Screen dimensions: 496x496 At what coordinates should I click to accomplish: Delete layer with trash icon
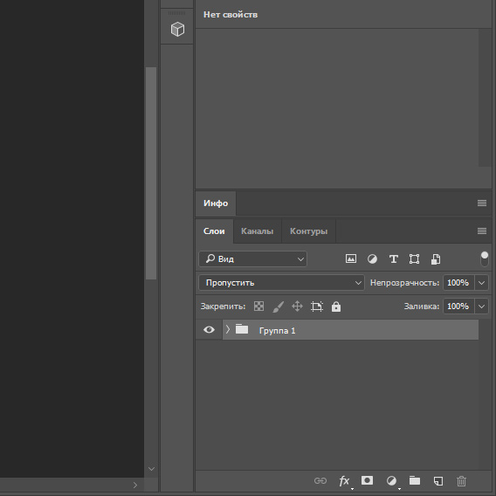pyautogui.click(x=461, y=481)
